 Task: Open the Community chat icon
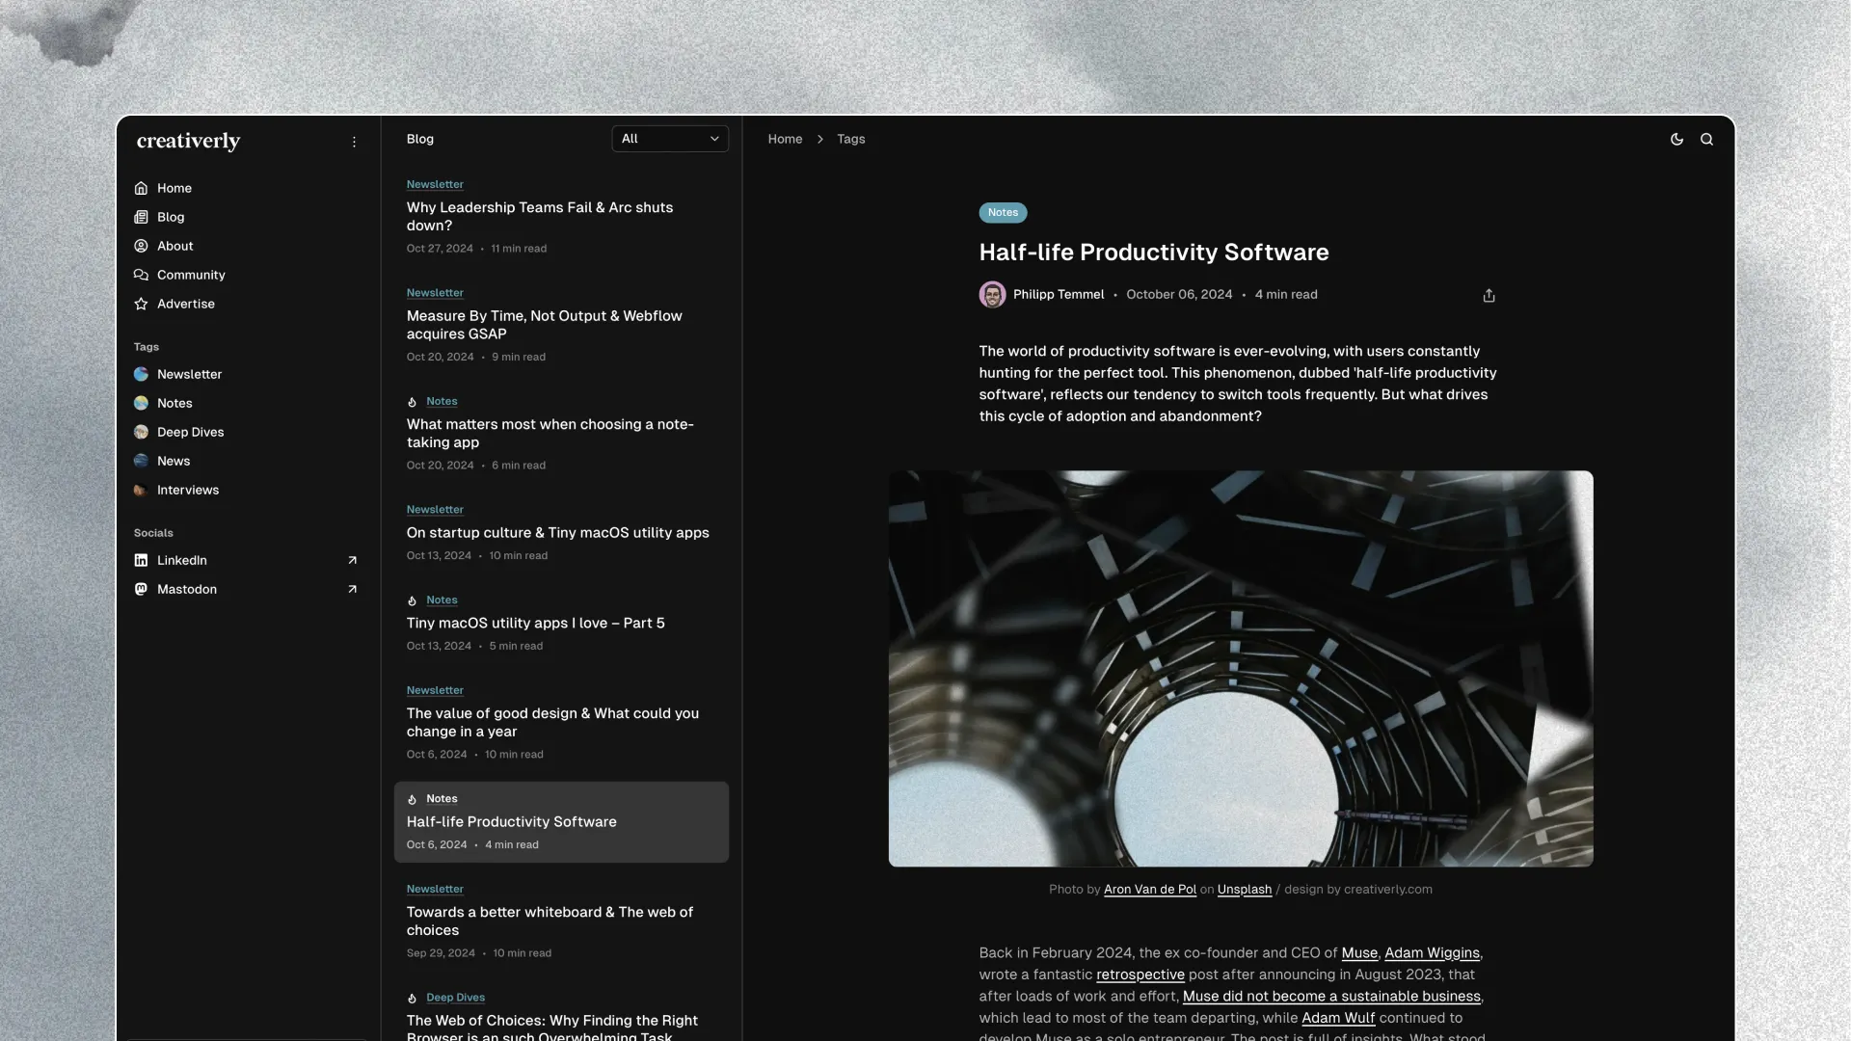point(141,275)
